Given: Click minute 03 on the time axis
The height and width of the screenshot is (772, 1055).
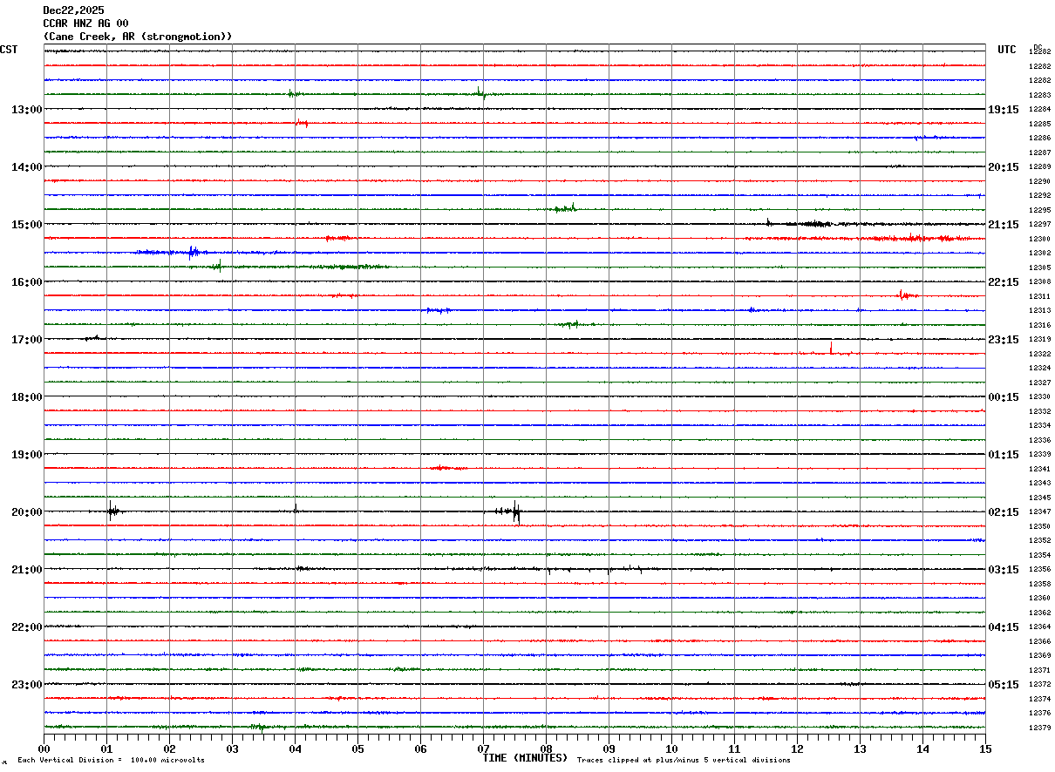Looking at the screenshot, I should point(232,748).
